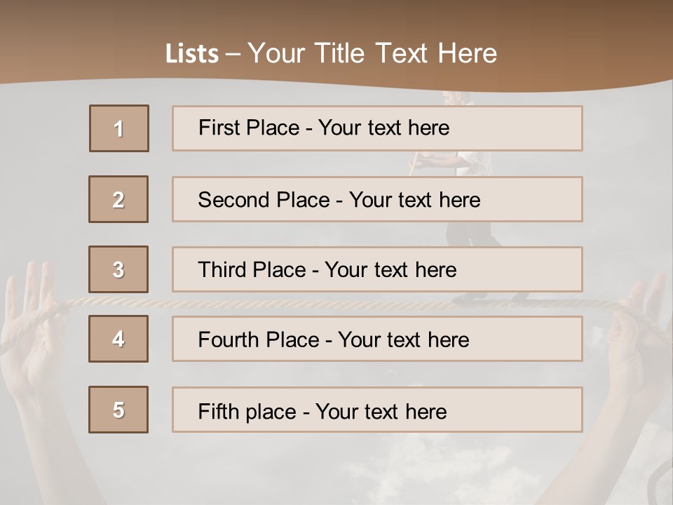Viewport: 673px width, 505px height.
Task: Click the number 3 square
Action: (x=118, y=269)
